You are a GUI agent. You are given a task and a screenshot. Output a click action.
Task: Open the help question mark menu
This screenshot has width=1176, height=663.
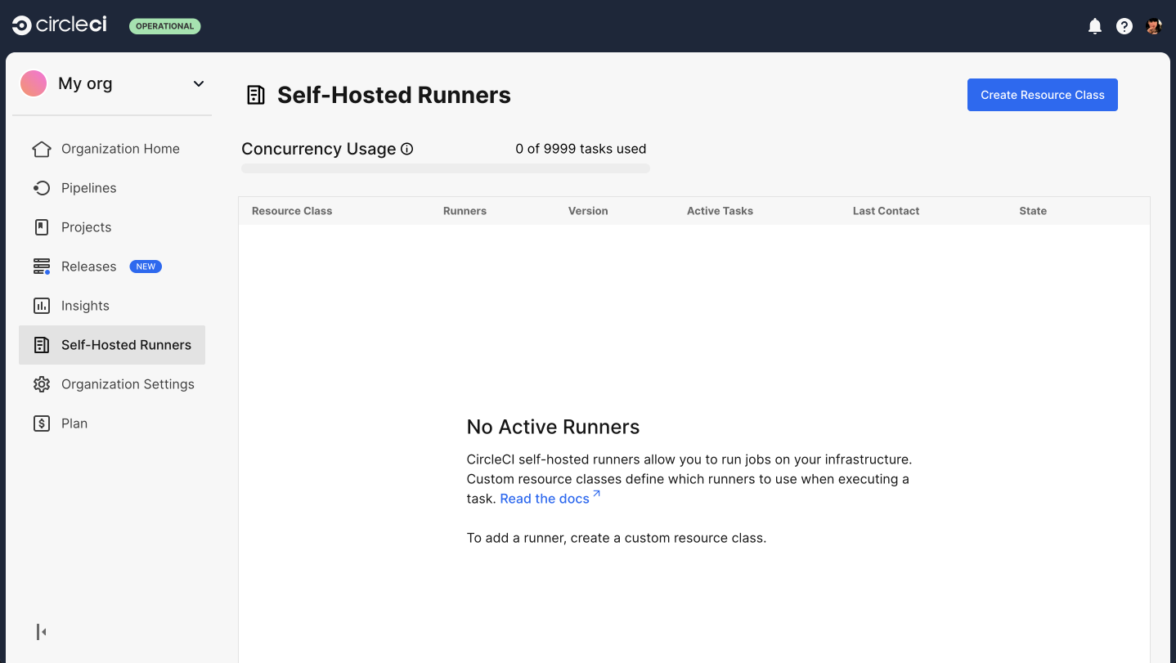[x=1124, y=26]
